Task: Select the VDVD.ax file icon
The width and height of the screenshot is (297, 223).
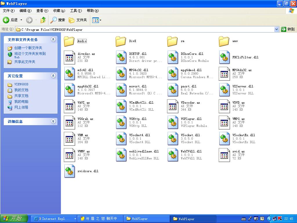Action: point(224,106)
